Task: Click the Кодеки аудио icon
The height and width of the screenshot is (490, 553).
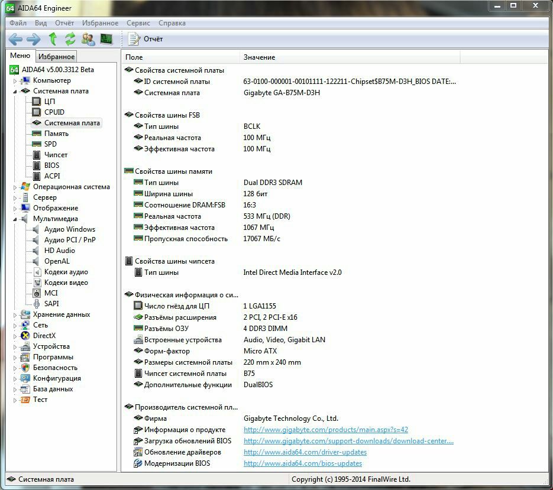Action: click(x=37, y=272)
